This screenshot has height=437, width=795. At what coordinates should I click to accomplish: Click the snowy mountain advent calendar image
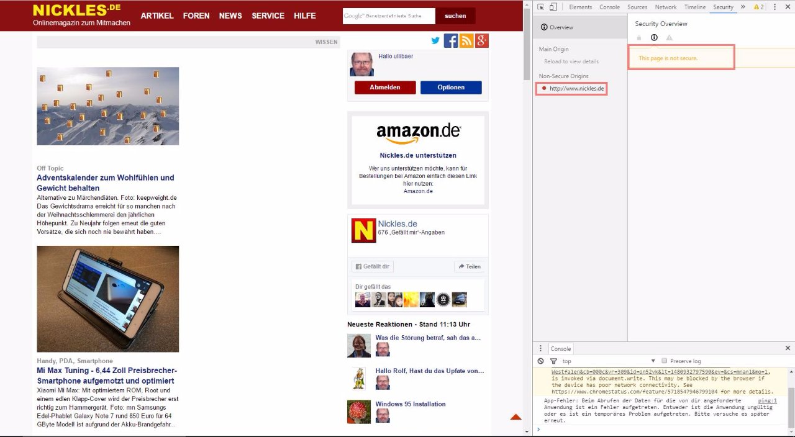coord(108,106)
